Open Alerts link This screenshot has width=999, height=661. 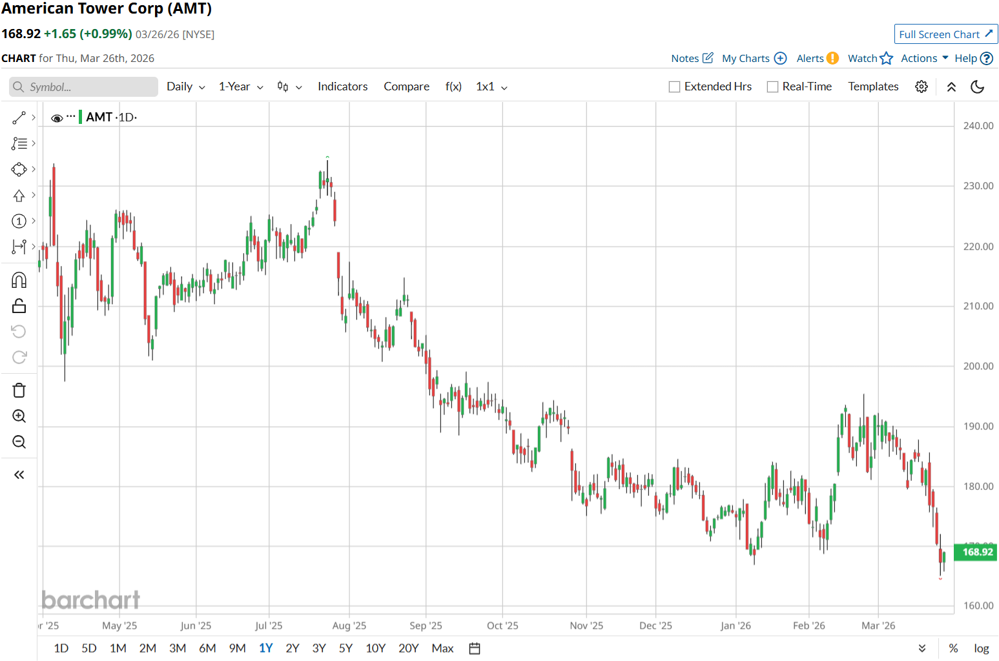pyautogui.click(x=818, y=58)
